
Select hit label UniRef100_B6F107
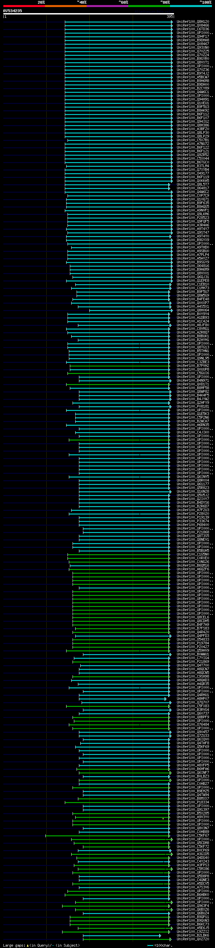click(192, 118)
